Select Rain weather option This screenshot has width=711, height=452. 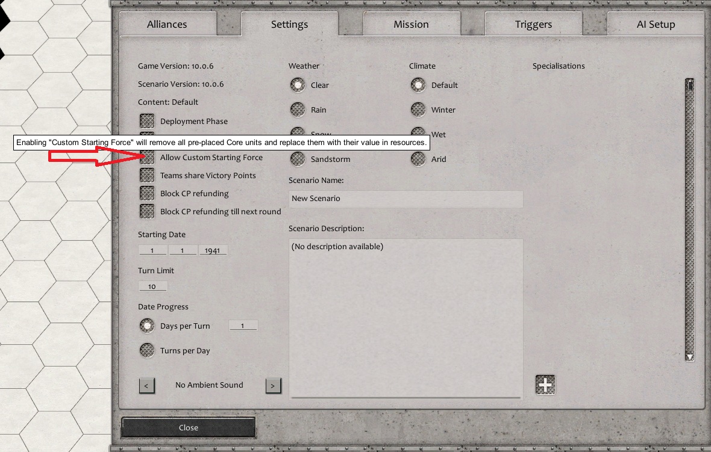point(298,110)
